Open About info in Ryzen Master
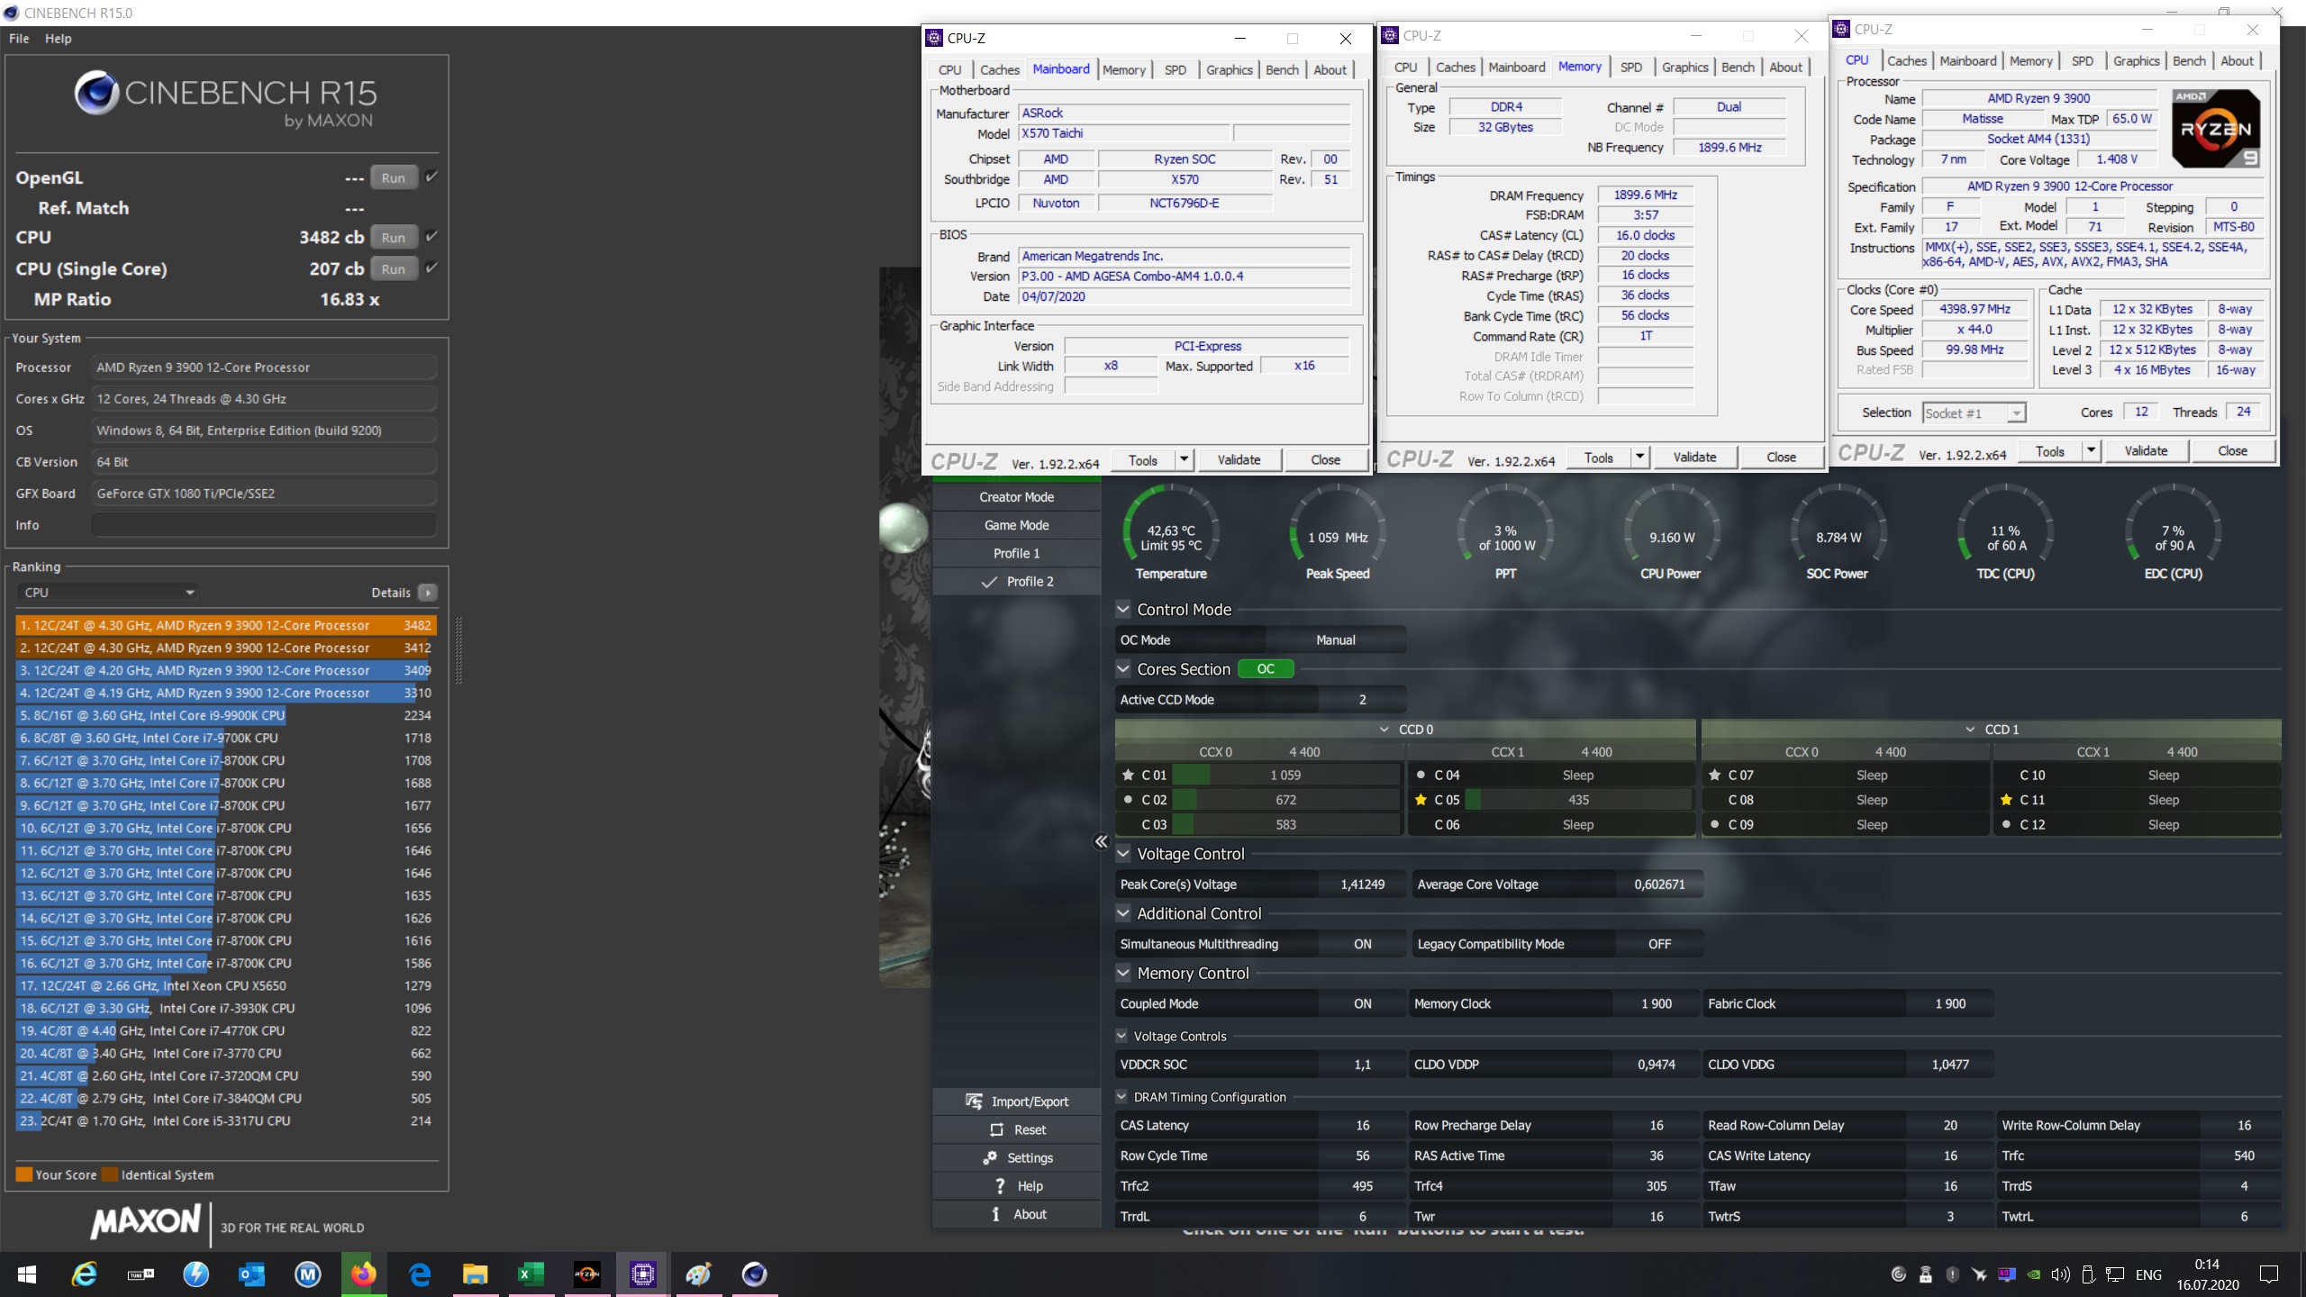 (995, 1213)
